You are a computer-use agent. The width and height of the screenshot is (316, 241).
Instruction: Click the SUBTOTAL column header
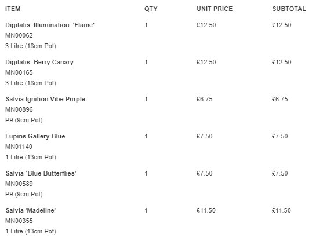pyautogui.click(x=289, y=9)
